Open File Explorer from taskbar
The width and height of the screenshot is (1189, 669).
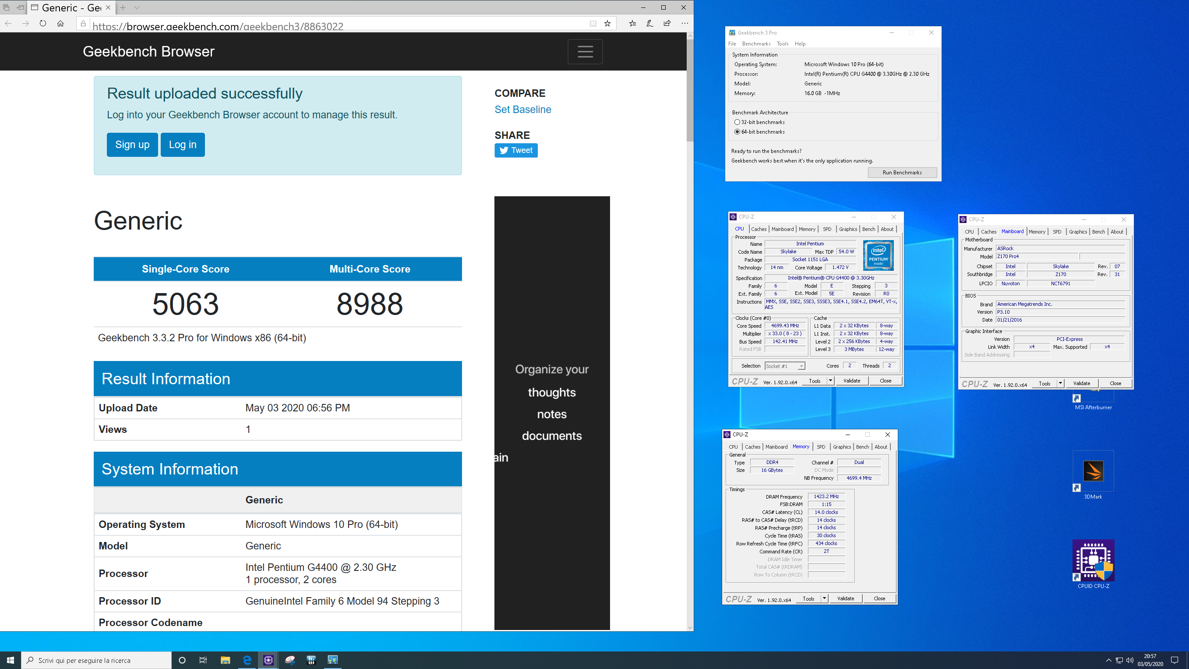pos(225,660)
